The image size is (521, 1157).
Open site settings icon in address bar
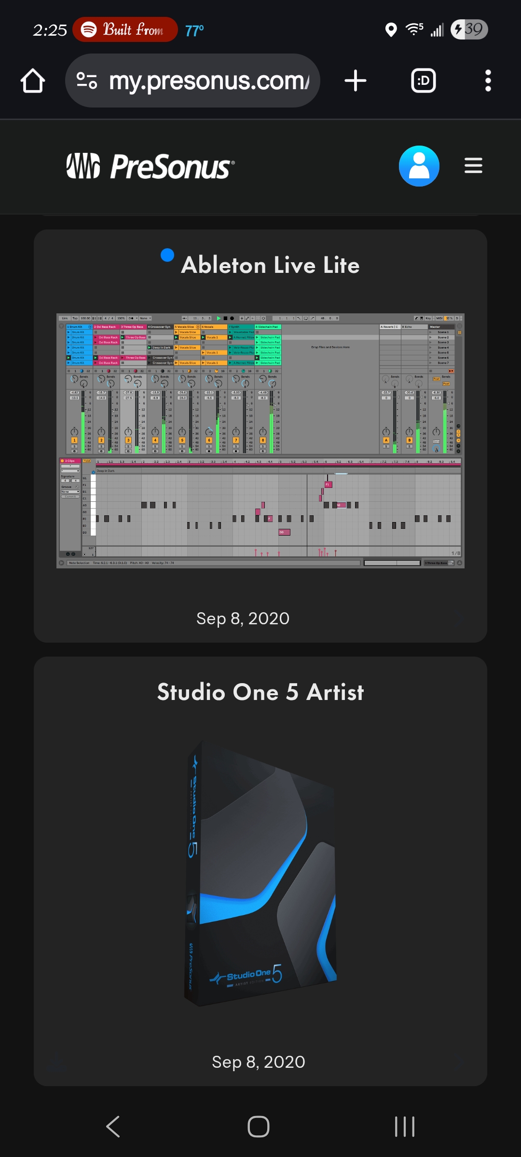click(87, 81)
